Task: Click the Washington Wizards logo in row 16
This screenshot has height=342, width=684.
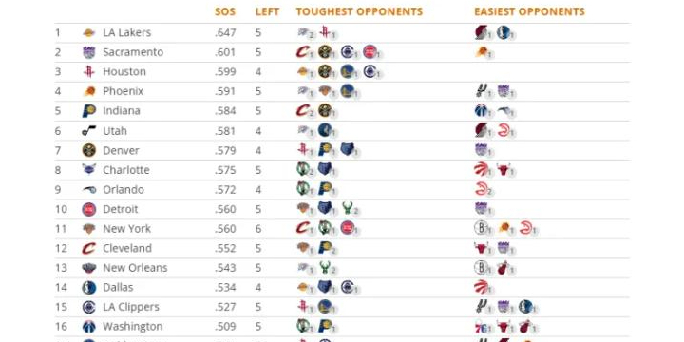Action: [x=89, y=326]
